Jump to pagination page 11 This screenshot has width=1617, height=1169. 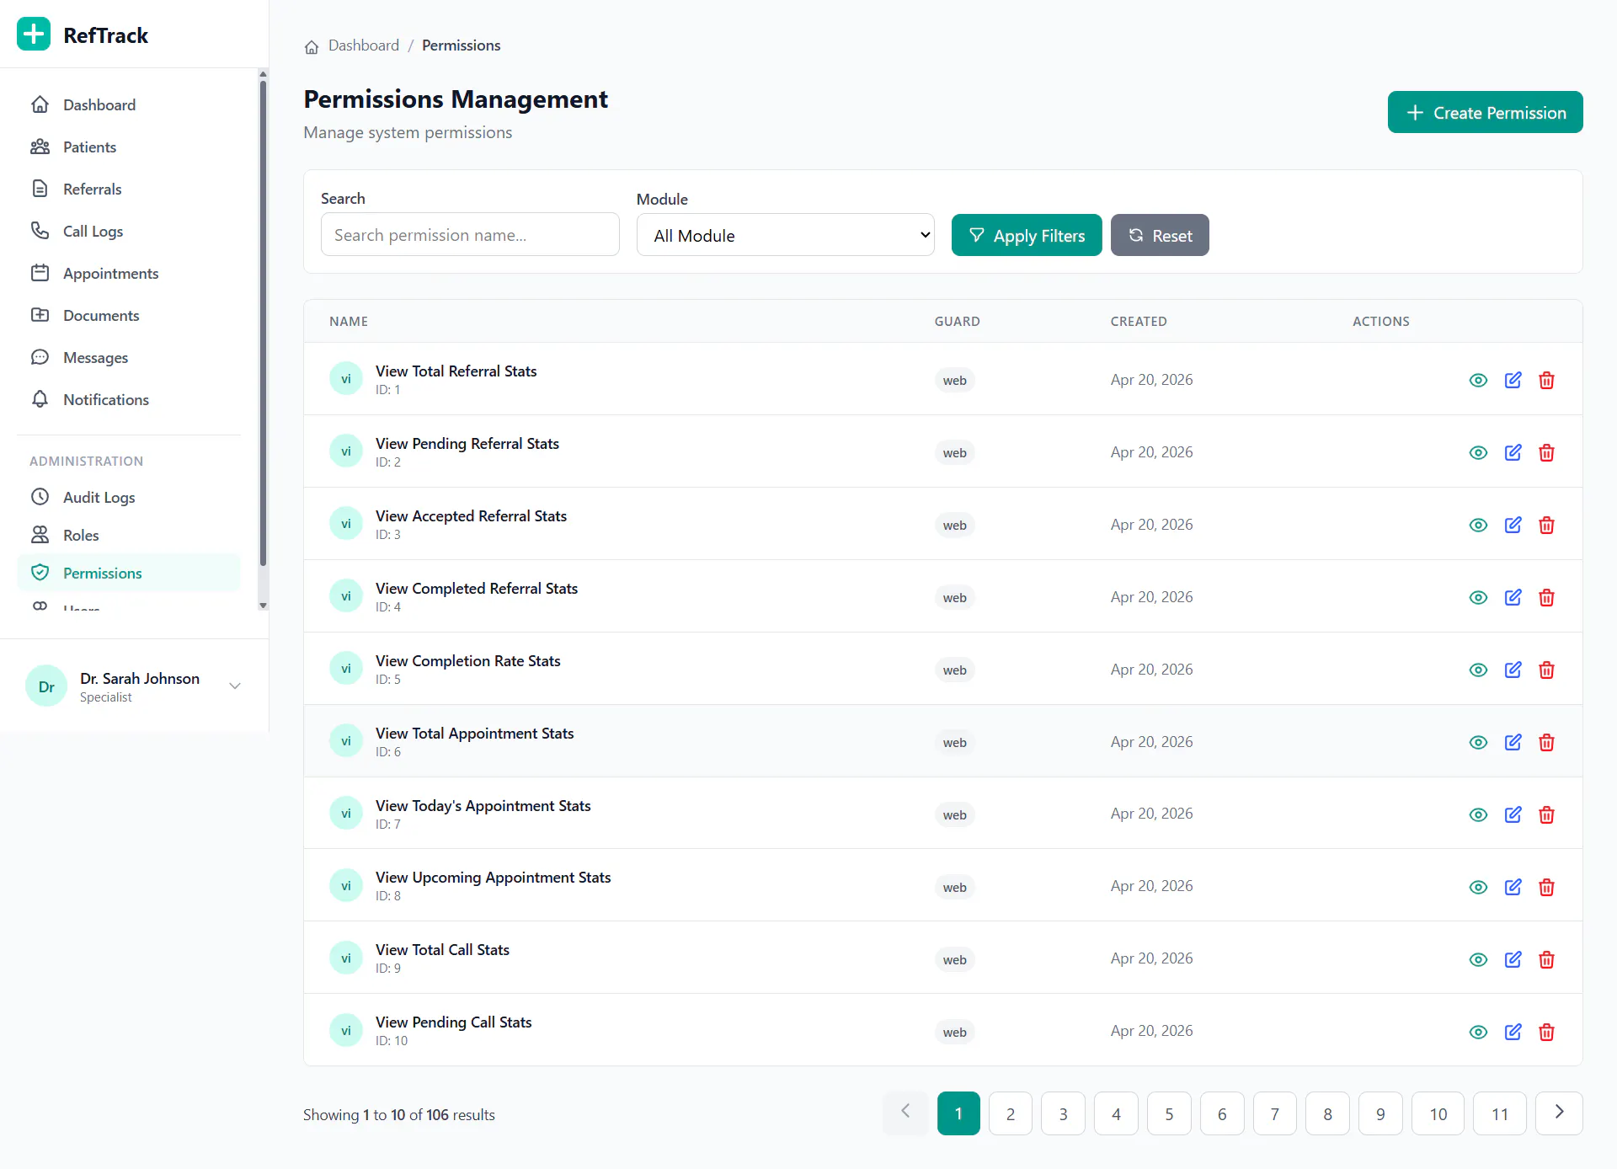point(1499,1113)
